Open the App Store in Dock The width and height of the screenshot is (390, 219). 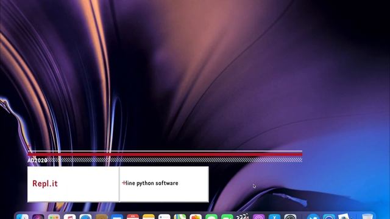coord(274,217)
